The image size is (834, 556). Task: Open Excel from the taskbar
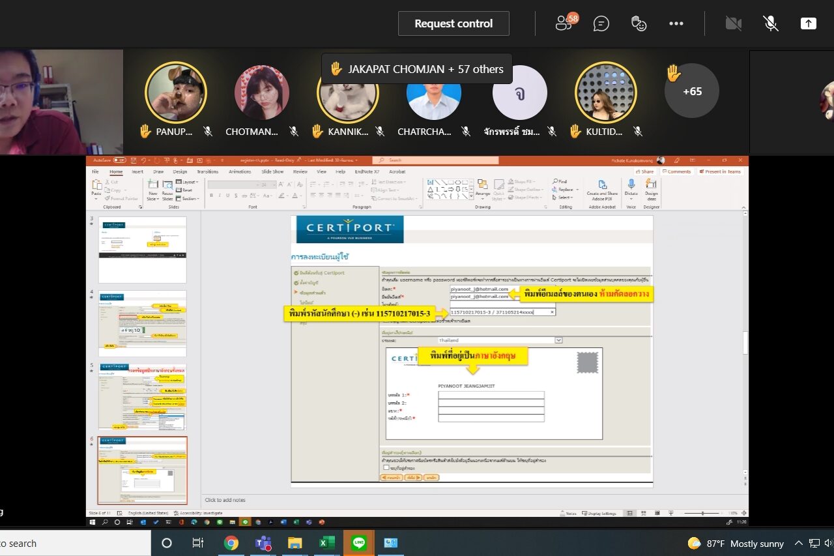tap(327, 543)
